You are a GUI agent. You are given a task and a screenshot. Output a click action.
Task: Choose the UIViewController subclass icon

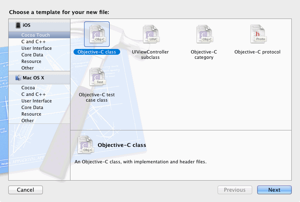(x=150, y=34)
